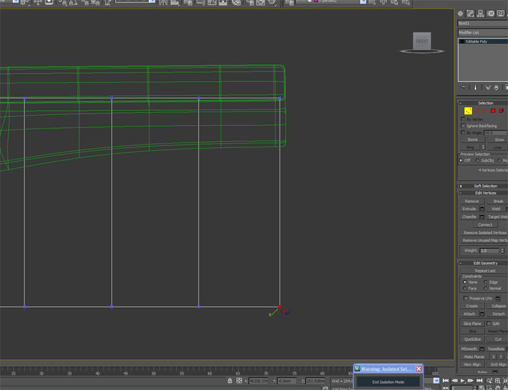Open the Hierarchy command panel tab
The image size is (508, 390).
480,14
